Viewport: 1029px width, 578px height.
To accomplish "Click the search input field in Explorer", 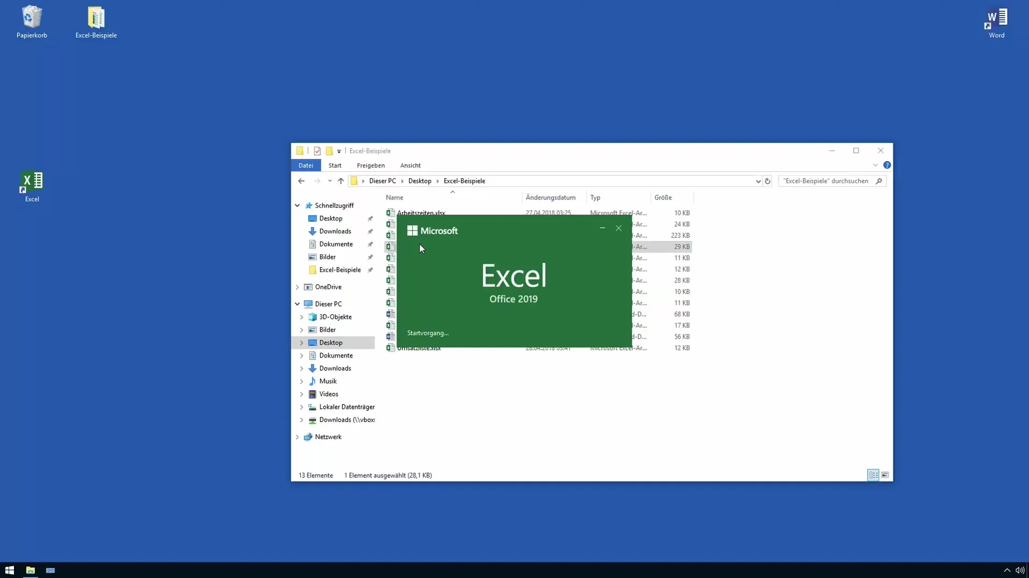I will [x=830, y=181].
